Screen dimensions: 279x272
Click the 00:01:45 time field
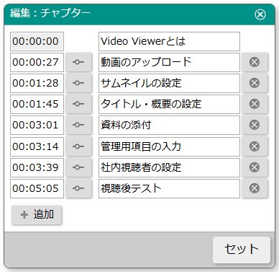[x=37, y=104]
